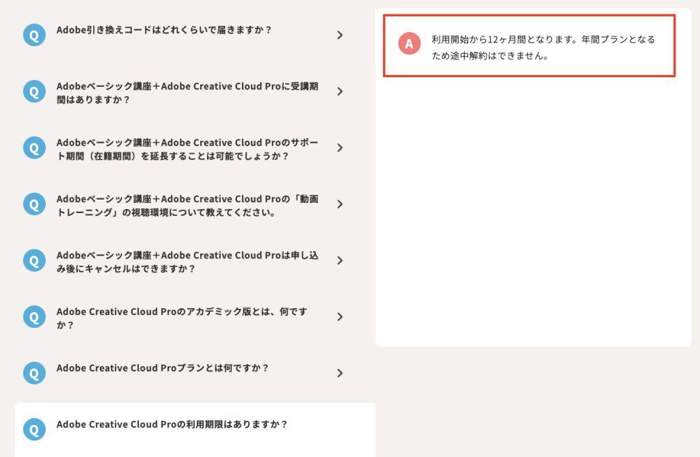700x457 pixels.
Task: Select the Q badge next to the 受講期間 question
Action: click(34, 91)
